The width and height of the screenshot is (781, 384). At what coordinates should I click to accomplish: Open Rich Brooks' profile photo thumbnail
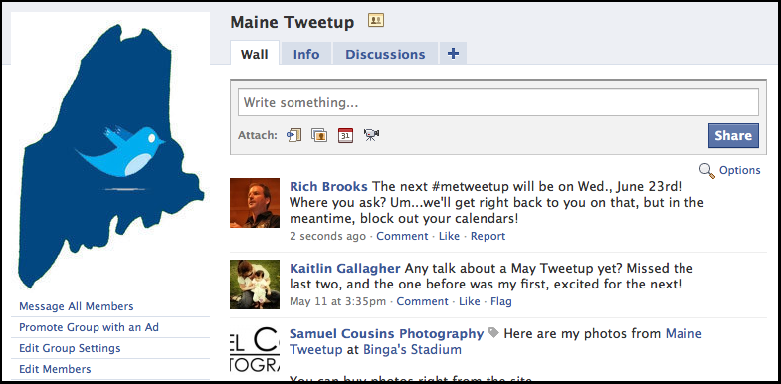coord(255,203)
